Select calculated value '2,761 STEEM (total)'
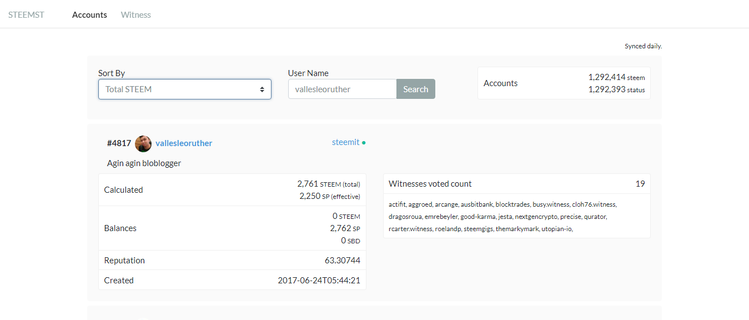This screenshot has width=749, height=320. coord(329,184)
